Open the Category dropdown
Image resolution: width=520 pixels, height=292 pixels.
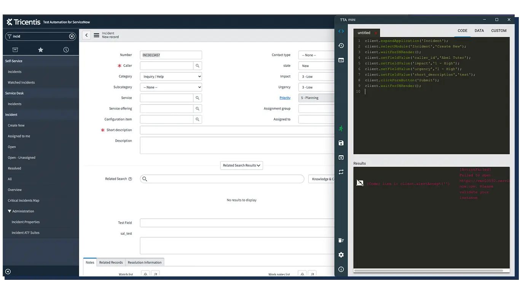tap(171, 76)
